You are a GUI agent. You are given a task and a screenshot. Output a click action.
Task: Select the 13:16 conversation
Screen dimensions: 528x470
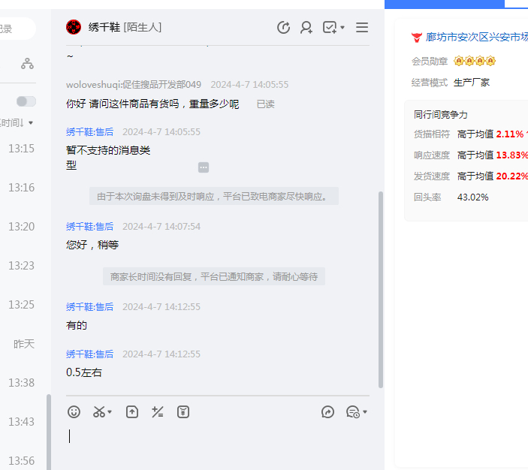tap(21, 188)
